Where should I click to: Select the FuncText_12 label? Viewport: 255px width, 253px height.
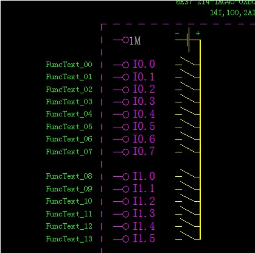click(69, 226)
